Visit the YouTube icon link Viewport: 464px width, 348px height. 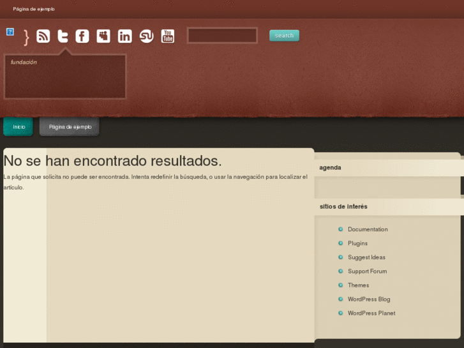(168, 36)
